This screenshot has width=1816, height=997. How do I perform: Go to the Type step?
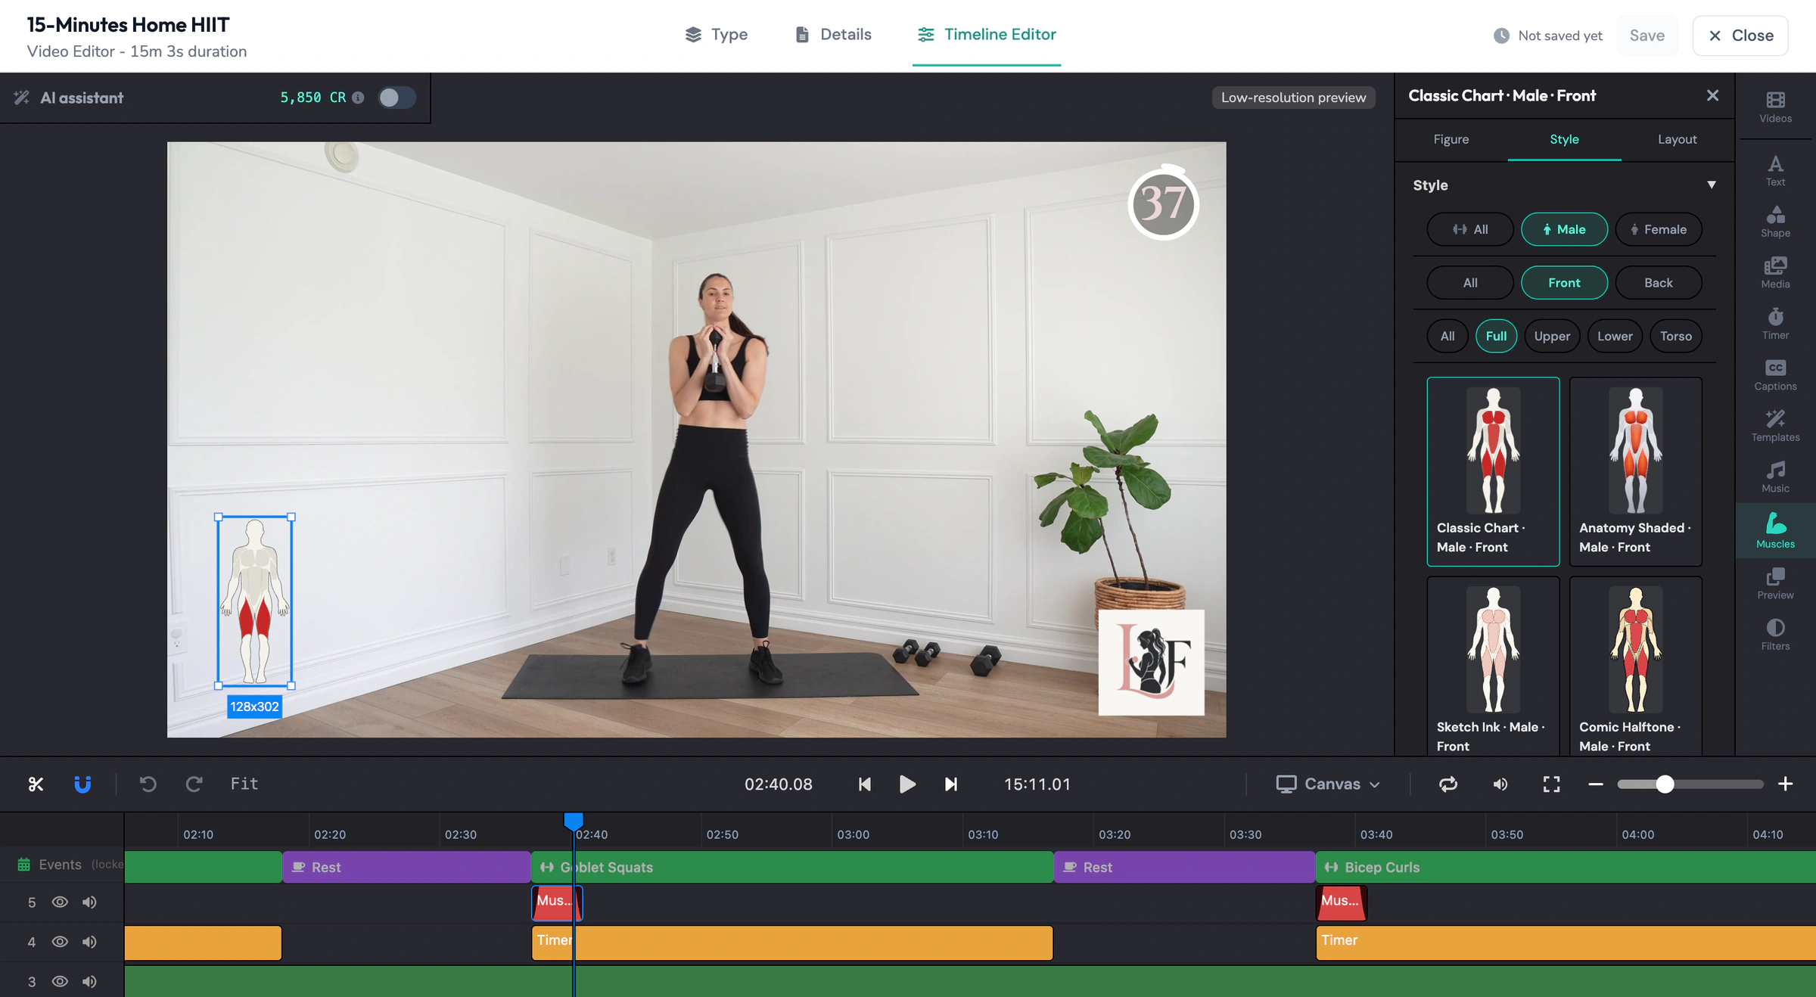point(716,35)
